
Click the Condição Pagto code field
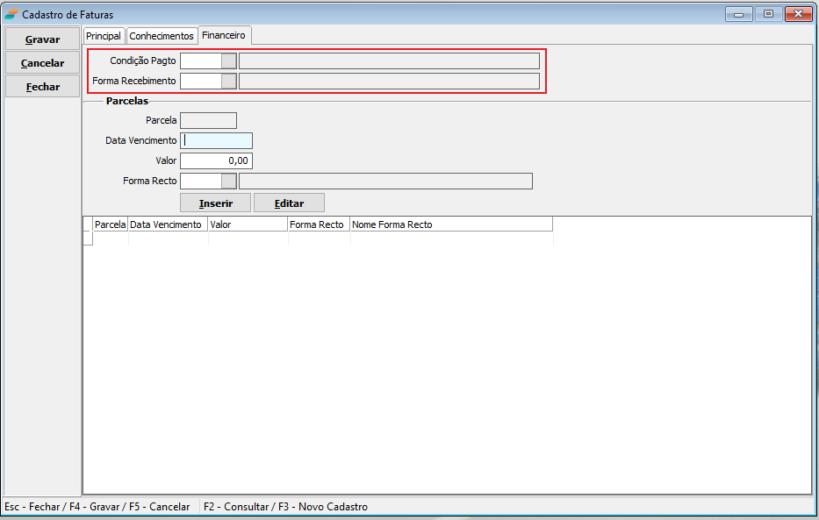coord(200,61)
